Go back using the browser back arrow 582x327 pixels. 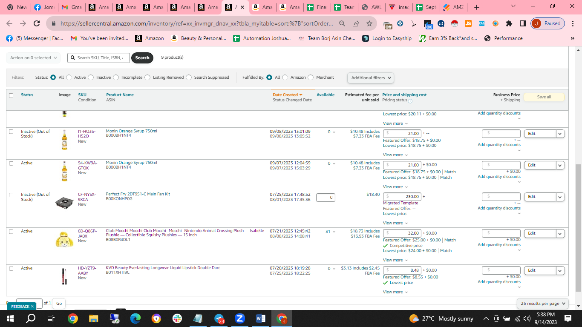tap(9, 23)
